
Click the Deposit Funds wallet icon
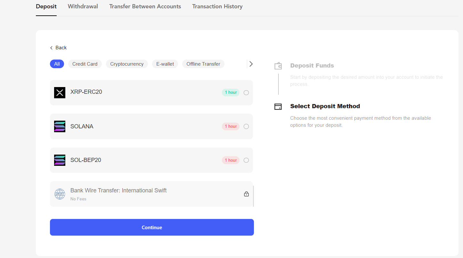click(x=278, y=66)
